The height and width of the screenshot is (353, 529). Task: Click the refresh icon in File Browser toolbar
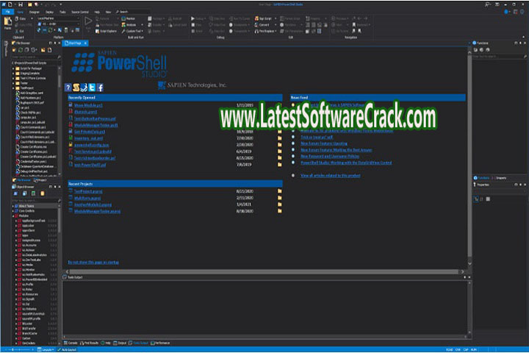click(21, 50)
